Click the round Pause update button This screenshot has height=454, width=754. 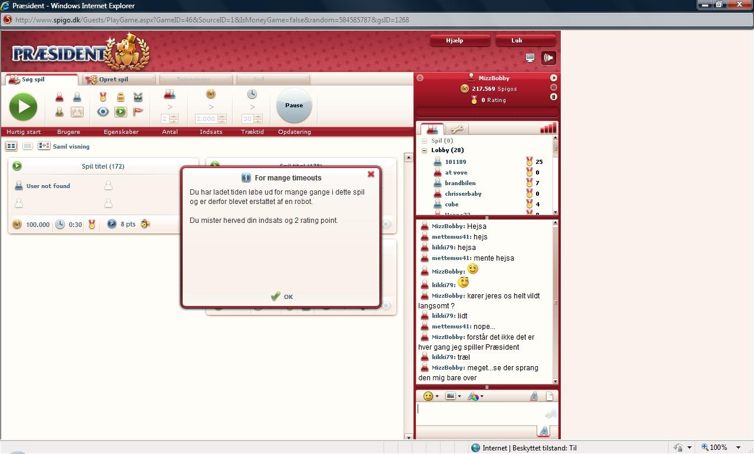(294, 106)
